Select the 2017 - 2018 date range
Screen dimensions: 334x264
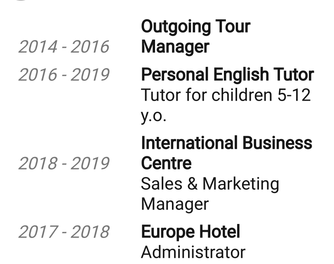[x=64, y=232]
